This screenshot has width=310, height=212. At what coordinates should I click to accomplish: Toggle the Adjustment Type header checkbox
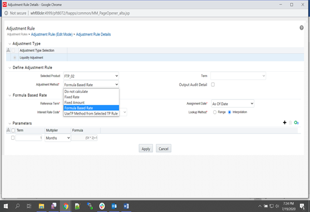tap(13, 51)
